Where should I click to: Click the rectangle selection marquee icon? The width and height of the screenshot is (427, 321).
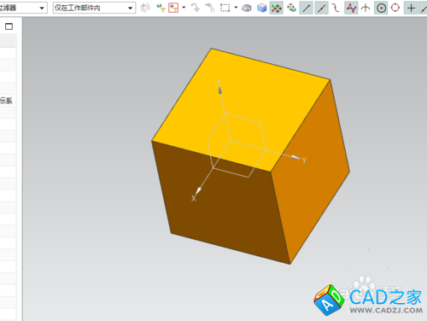pos(225,8)
